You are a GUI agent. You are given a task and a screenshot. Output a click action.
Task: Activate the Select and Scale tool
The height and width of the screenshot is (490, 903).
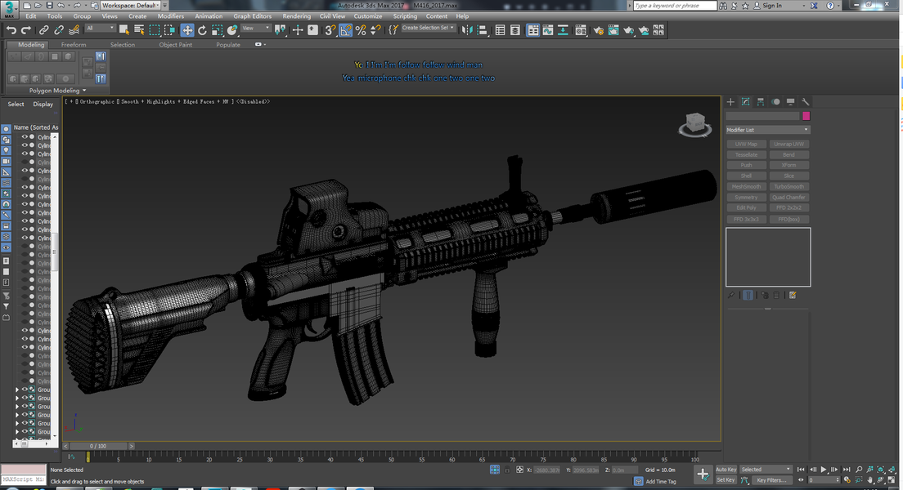[217, 30]
